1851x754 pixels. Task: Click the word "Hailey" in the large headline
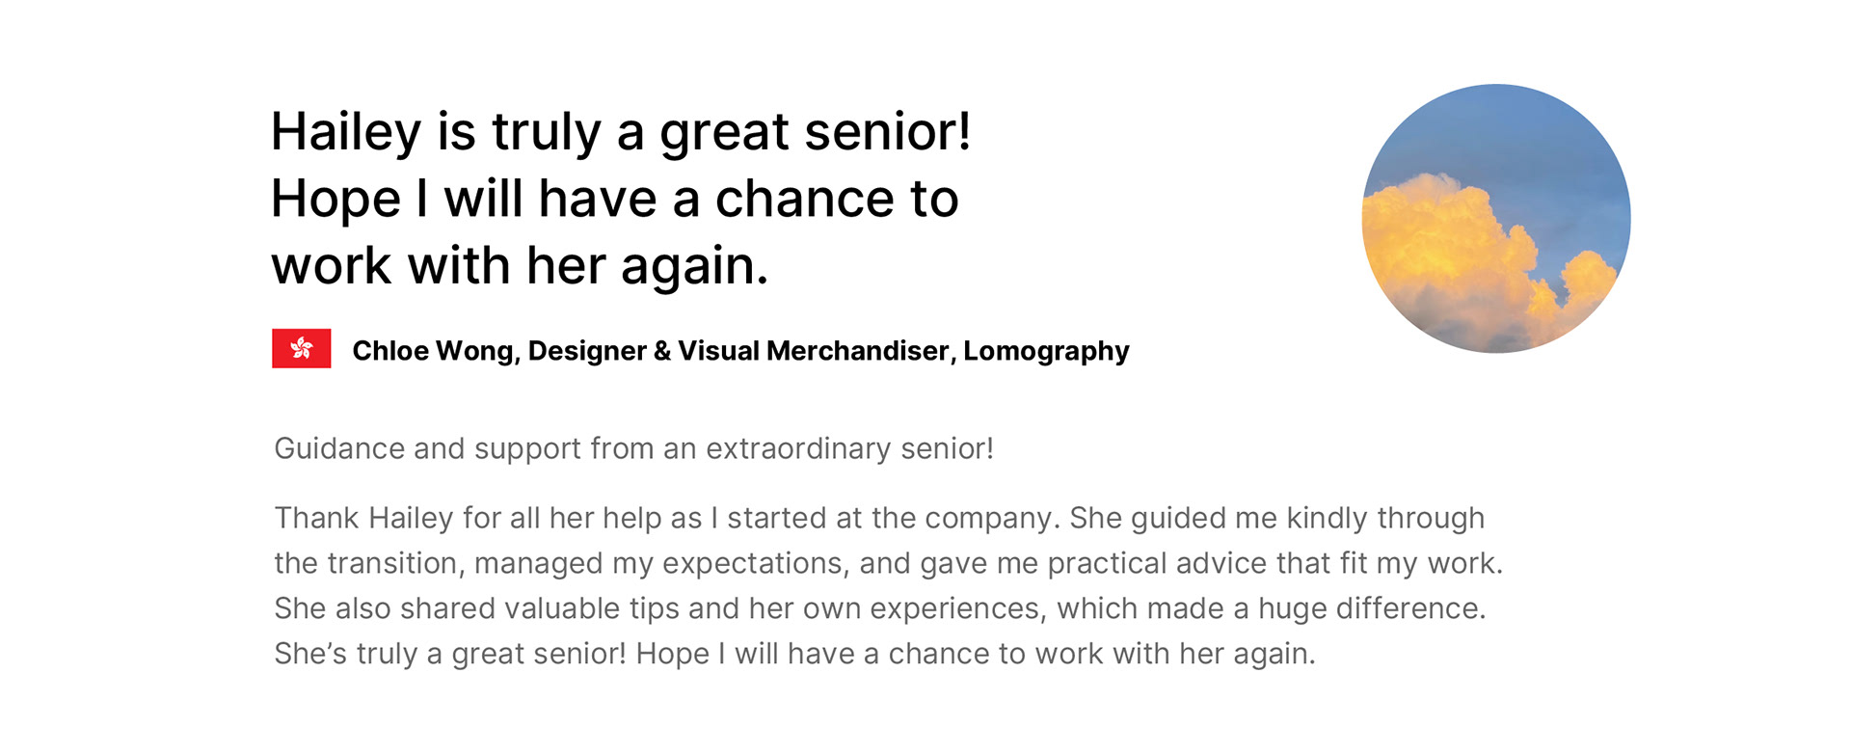click(x=346, y=132)
